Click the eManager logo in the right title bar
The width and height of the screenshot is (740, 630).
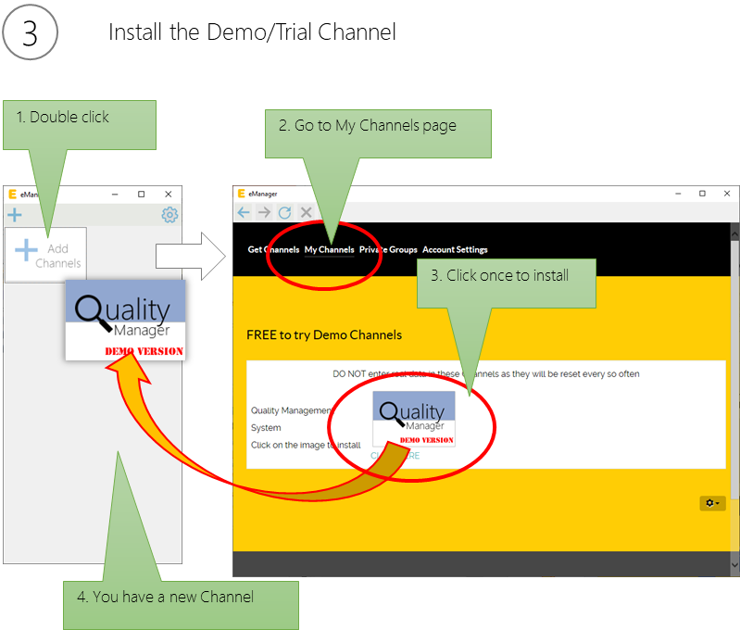[242, 194]
